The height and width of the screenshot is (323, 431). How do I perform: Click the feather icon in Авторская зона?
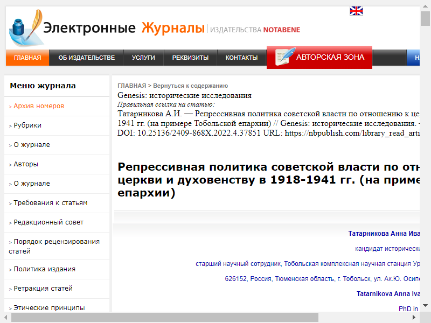(x=285, y=57)
